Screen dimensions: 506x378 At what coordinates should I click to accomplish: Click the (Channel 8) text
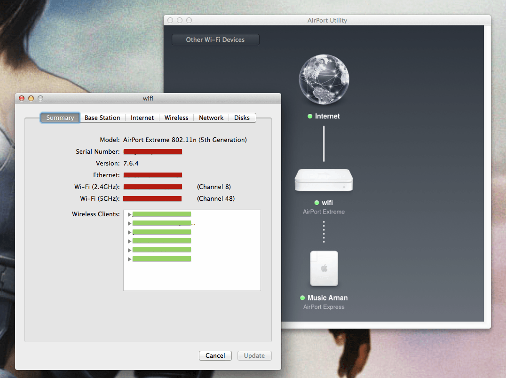(214, 187)
